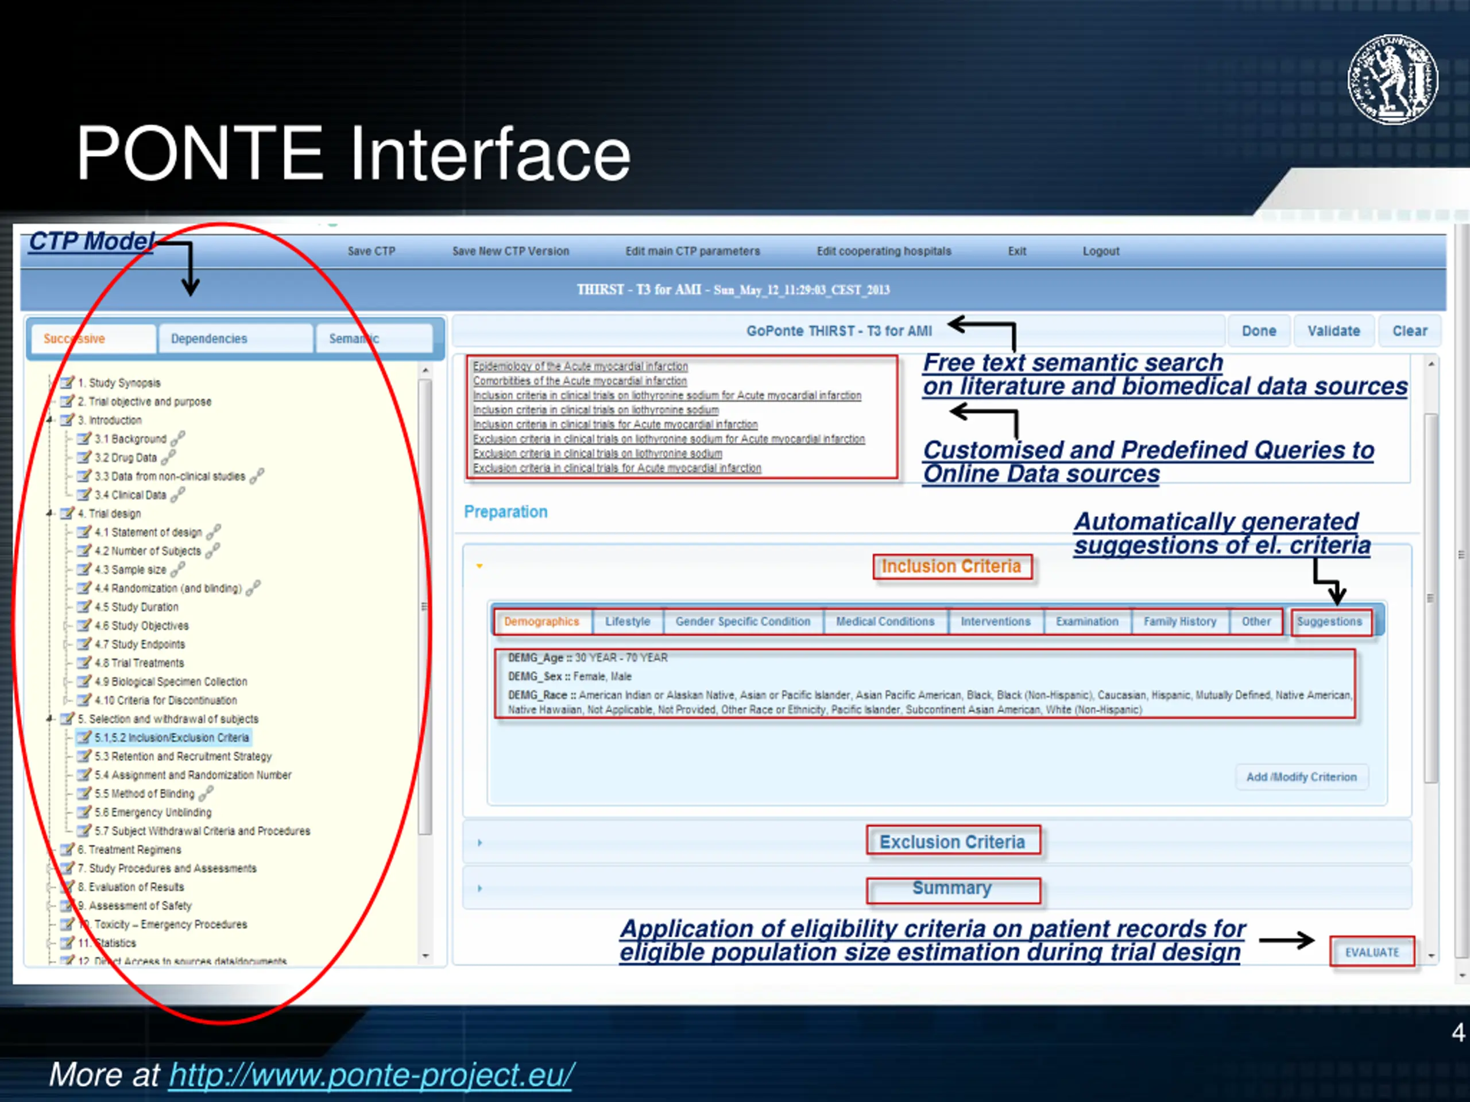Collapse the 3. Introduction tree node
Screen dimensions: 1470x1102
tap(50, 420)
